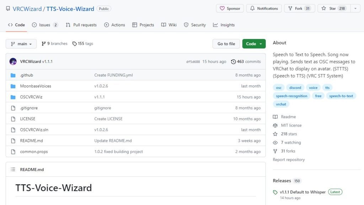Open the main branch dropdown
The height and width of the screenshot is (205, 364).
click(x=21, y=44)
